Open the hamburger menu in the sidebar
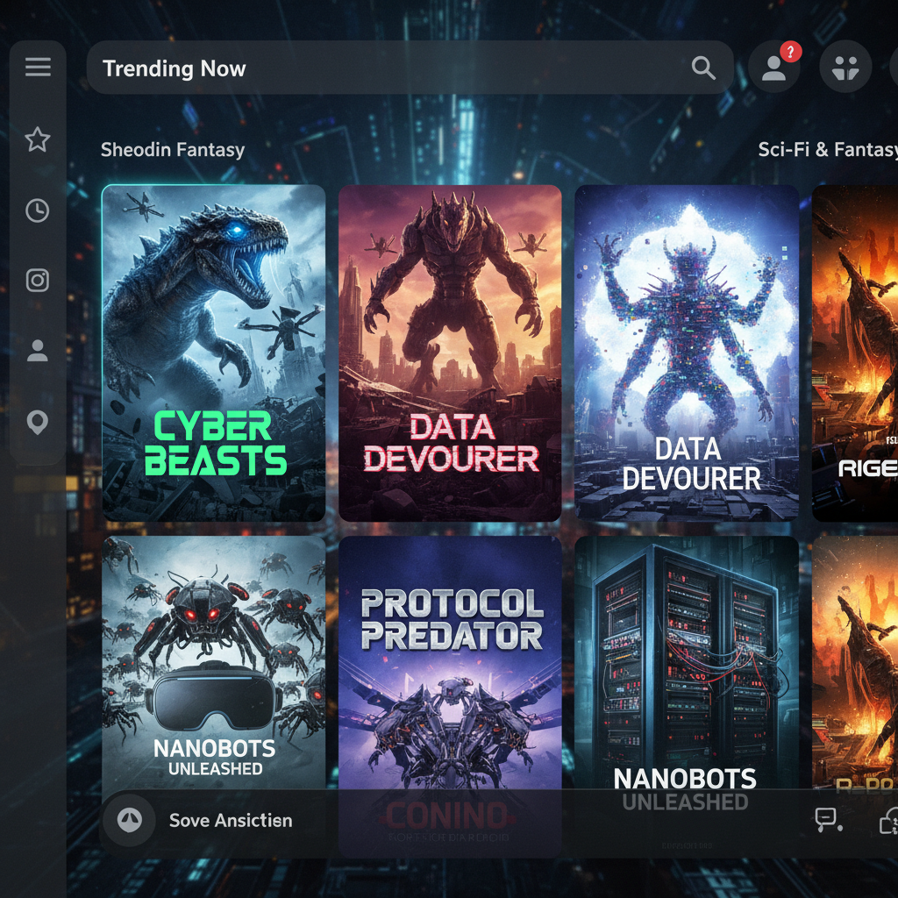 click(38, 68)
